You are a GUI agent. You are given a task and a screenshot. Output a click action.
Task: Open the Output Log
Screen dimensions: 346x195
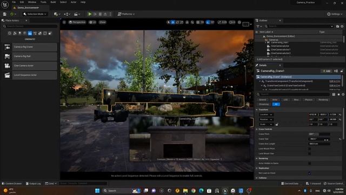pyautogui.click(x=33, y=184)
